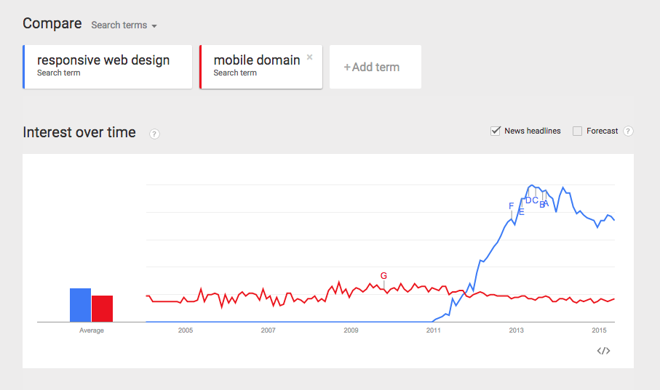Click news headline marker F
660x390 pixels.
click(x=512, y=206)
